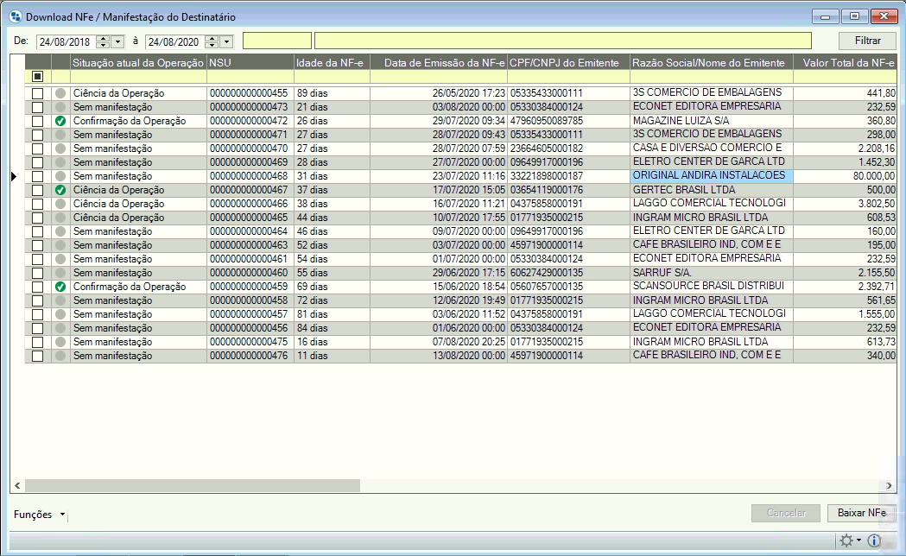Check the box for ORIGINAL ANDIRA INSTALACOES row

pos(37,176)
